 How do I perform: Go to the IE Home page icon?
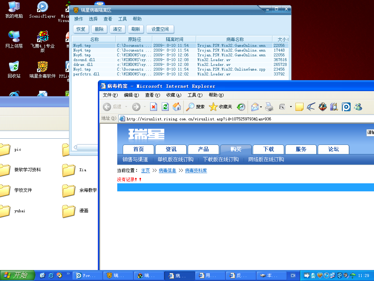tap(177, 107)
